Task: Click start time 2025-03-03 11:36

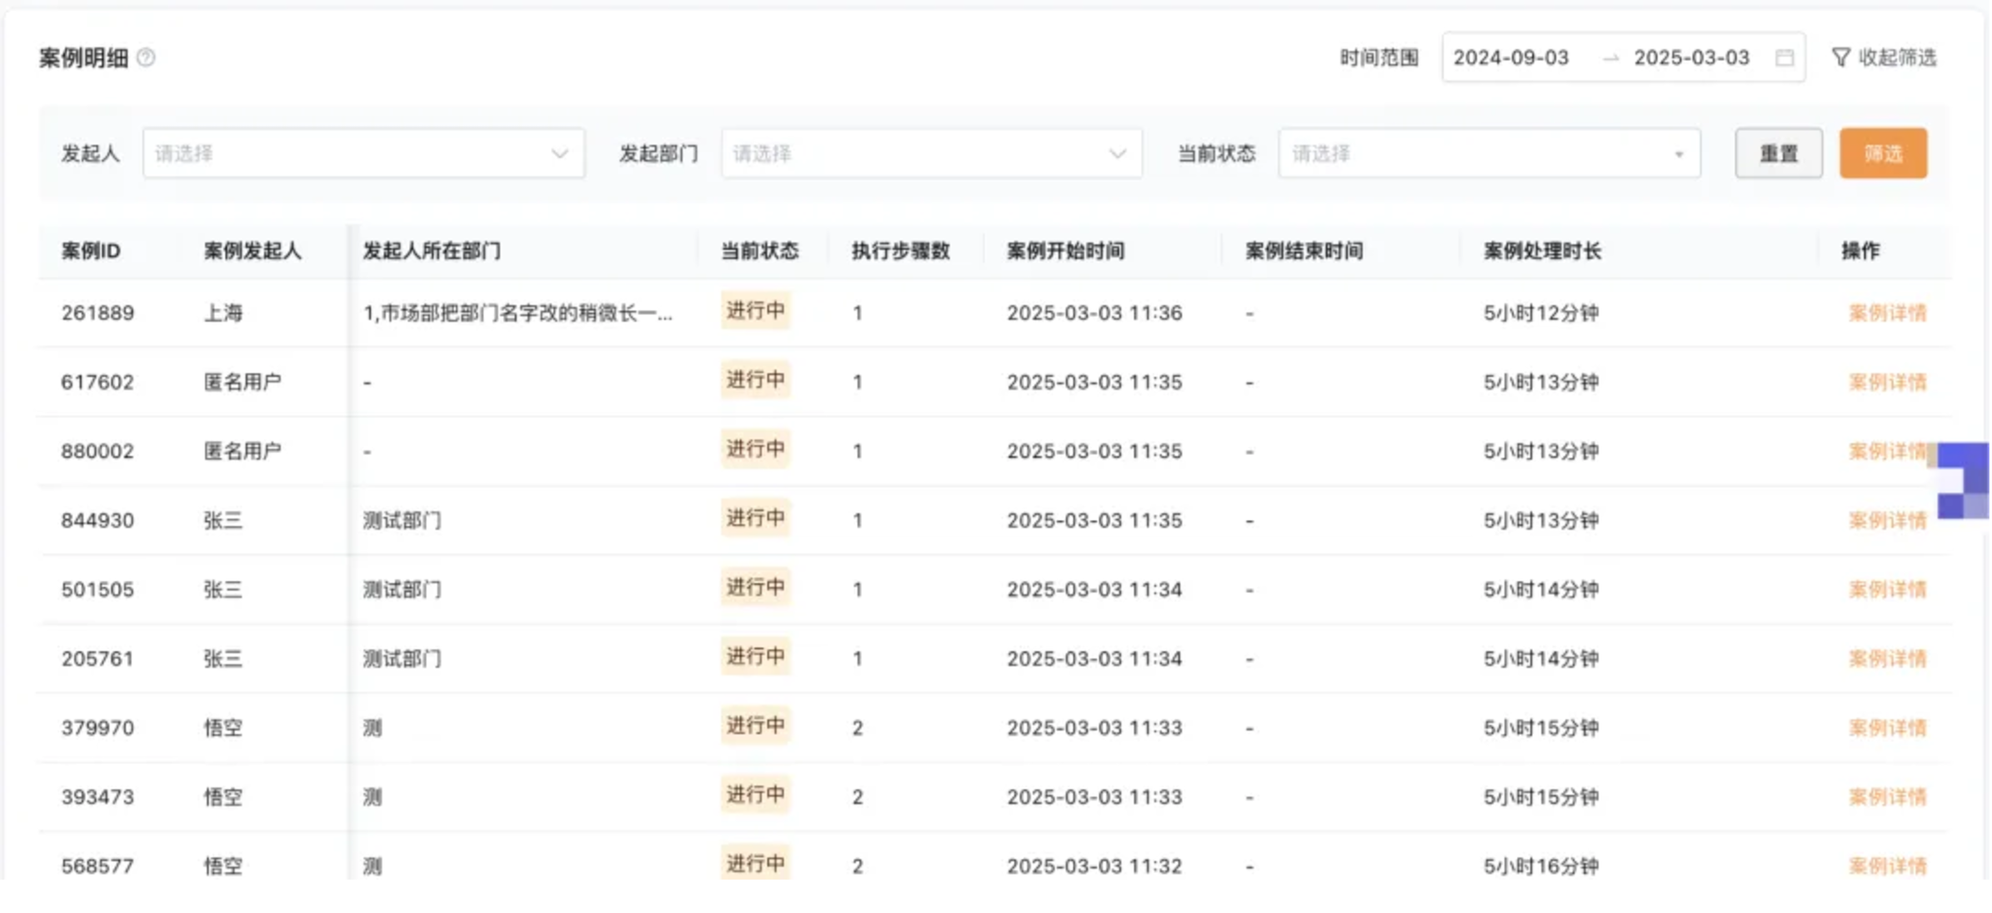Action: [x=1094, y=313]
